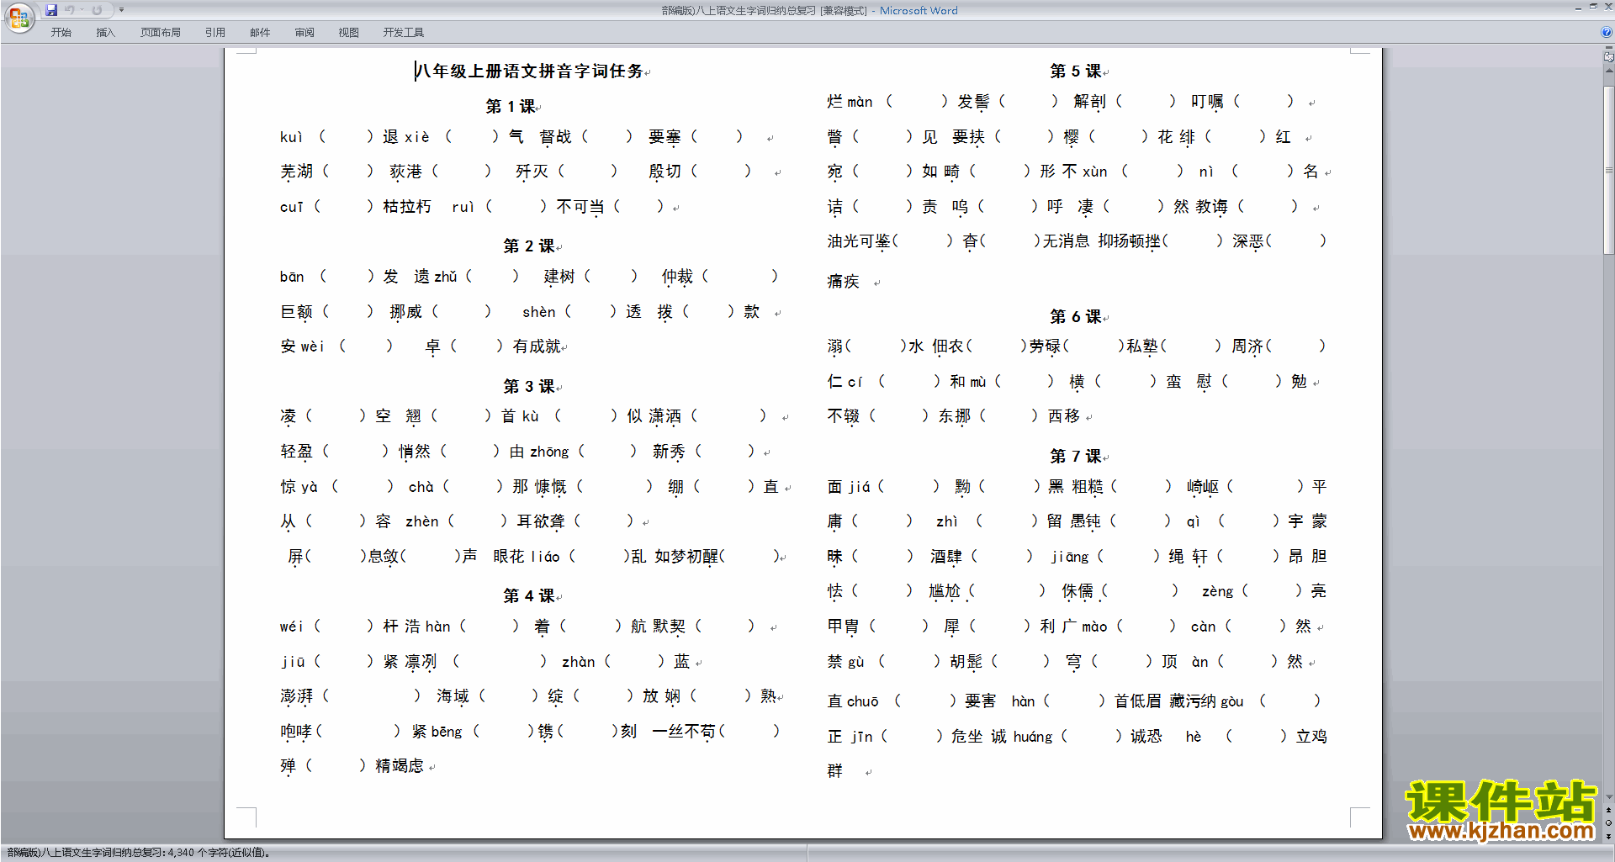
Task: Click the word 轻盈 in lesson 3
Action: click(296, 452)
